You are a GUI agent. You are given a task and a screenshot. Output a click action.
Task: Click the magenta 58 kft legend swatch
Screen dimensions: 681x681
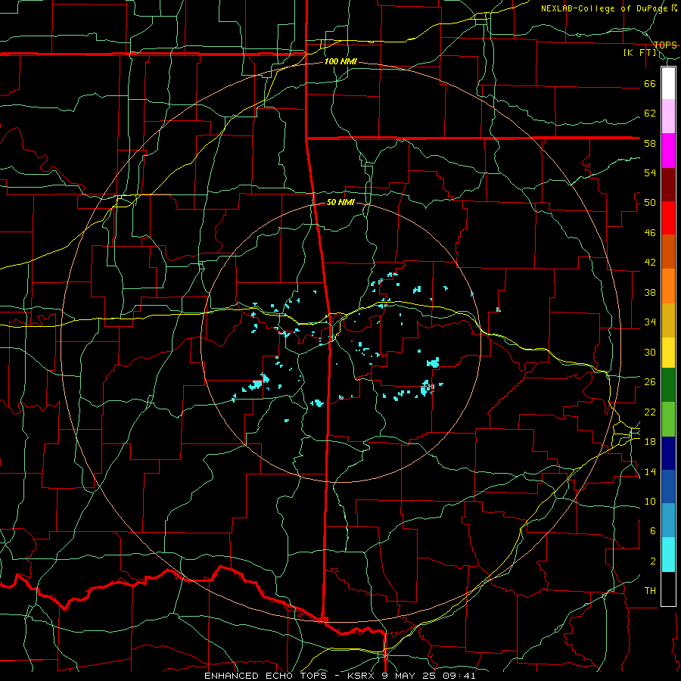click(668, 151)
